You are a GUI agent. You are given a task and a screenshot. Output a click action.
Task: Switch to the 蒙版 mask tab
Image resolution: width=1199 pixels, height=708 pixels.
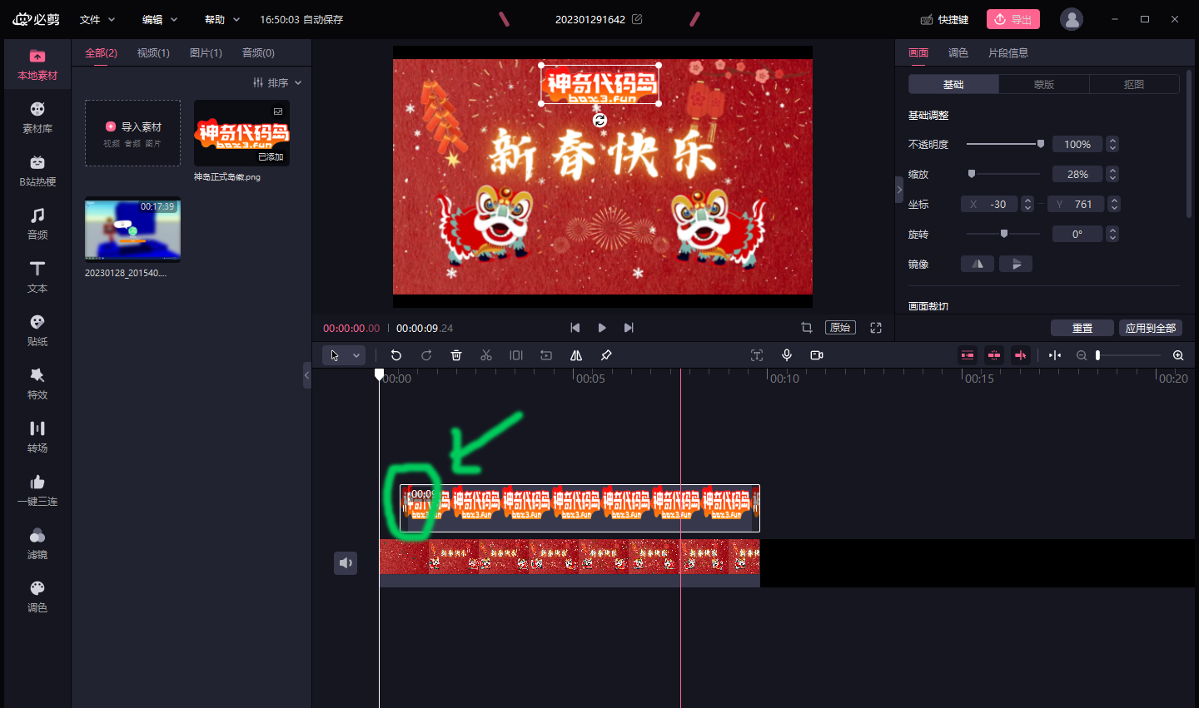click(x=1044, y=84)
